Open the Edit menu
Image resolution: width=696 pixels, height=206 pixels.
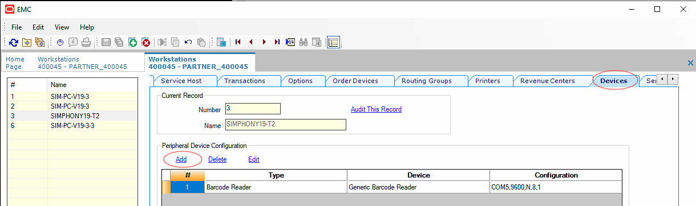coord(38,27)
